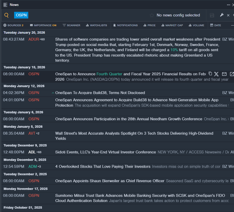The width and height of the screenshot is (234, 212).
Task: Open the Watchlists filter
Action: pos(96,25)
